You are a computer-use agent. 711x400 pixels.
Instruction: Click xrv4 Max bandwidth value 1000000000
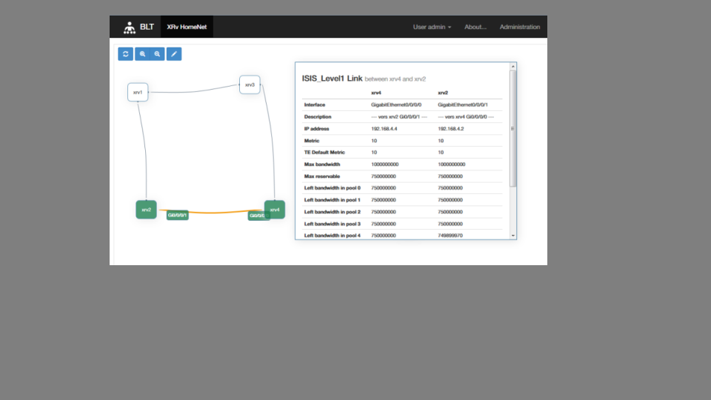(384, 164)
